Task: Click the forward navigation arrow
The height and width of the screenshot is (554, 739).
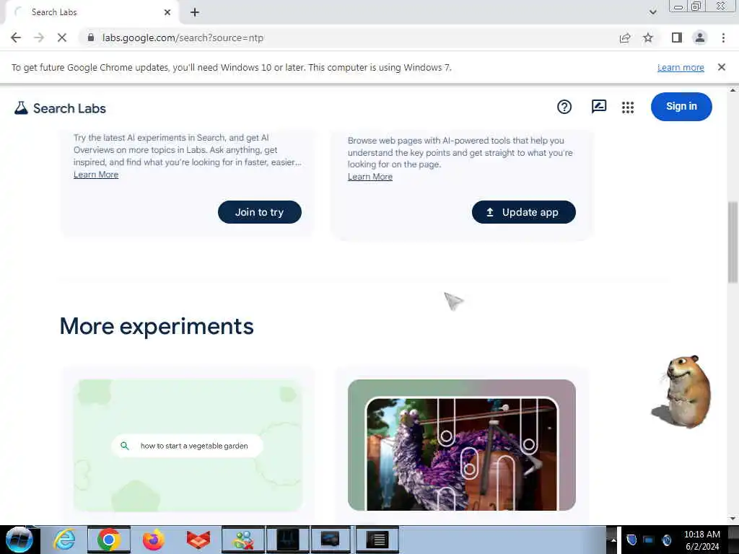Action: [39, 38]
